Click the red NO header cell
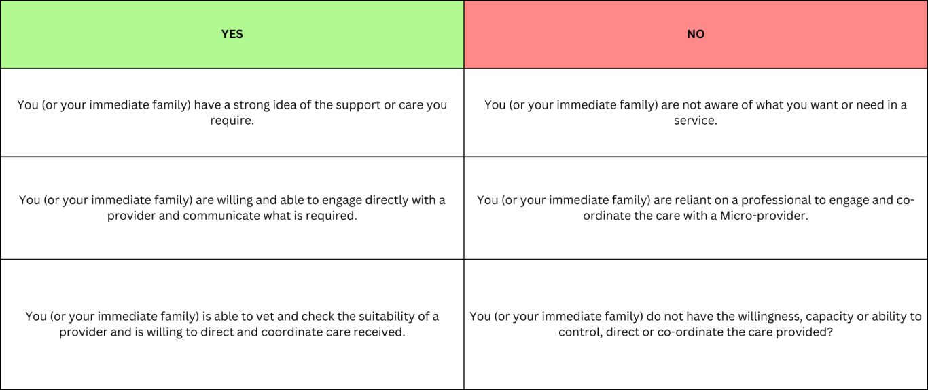 click(x=696, y=34)
